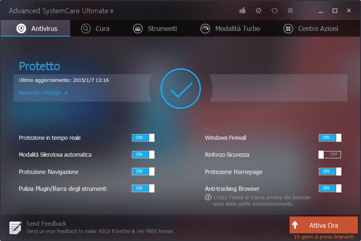Screen dimensions: 361x241
Task: Turn off Windows Firewall
Action: tap(330, 138)
